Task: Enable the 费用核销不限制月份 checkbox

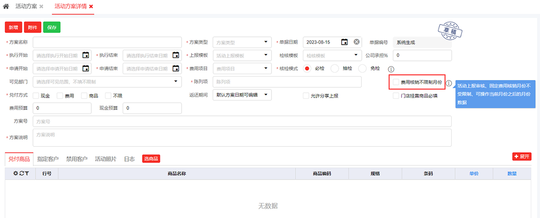Action: (396, 82)
